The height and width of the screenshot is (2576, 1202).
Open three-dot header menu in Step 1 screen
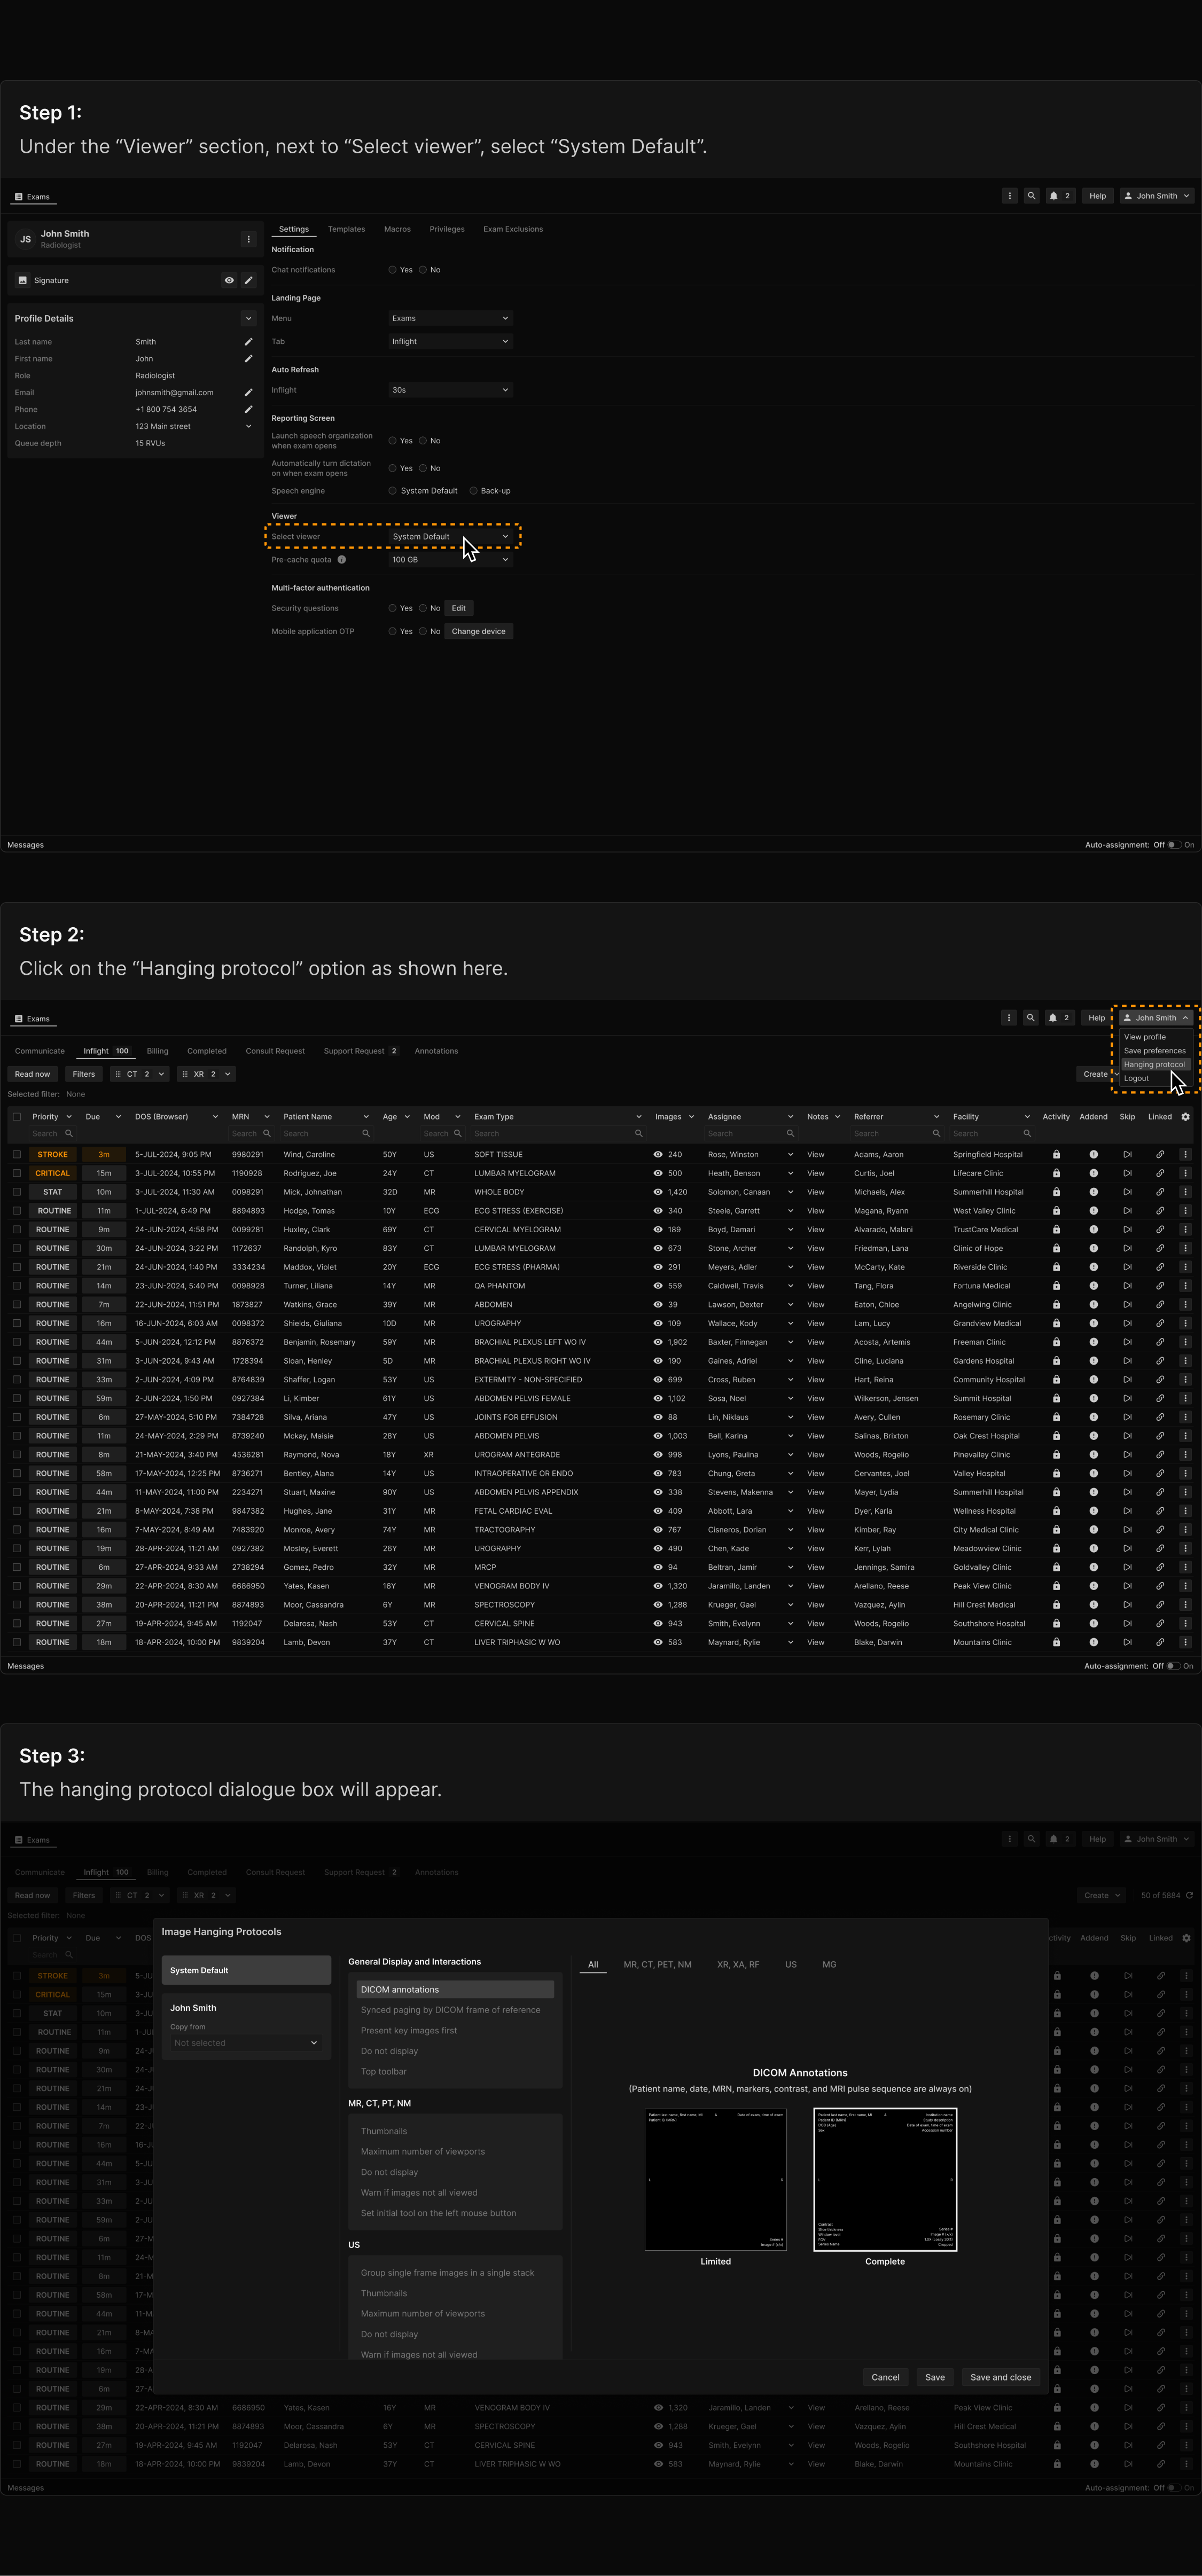1010,196
